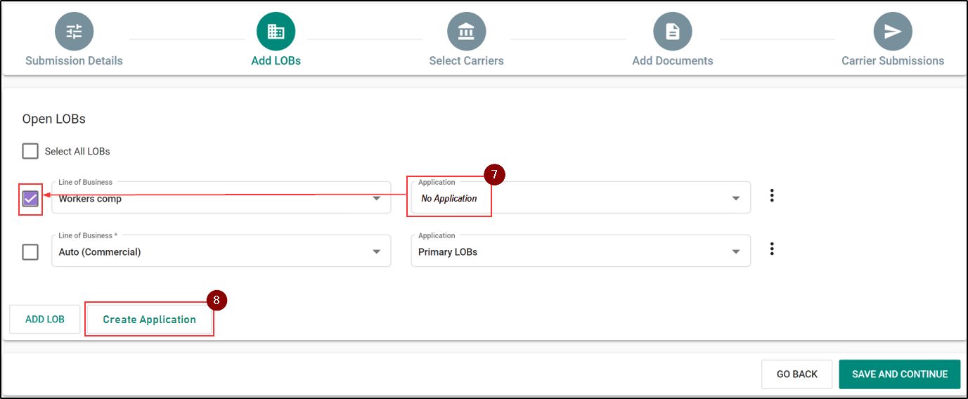Open the Primary LOBs application dropdown
Image resolution: width=968 pixels, height=399 pixels.
tap(581, 251)
